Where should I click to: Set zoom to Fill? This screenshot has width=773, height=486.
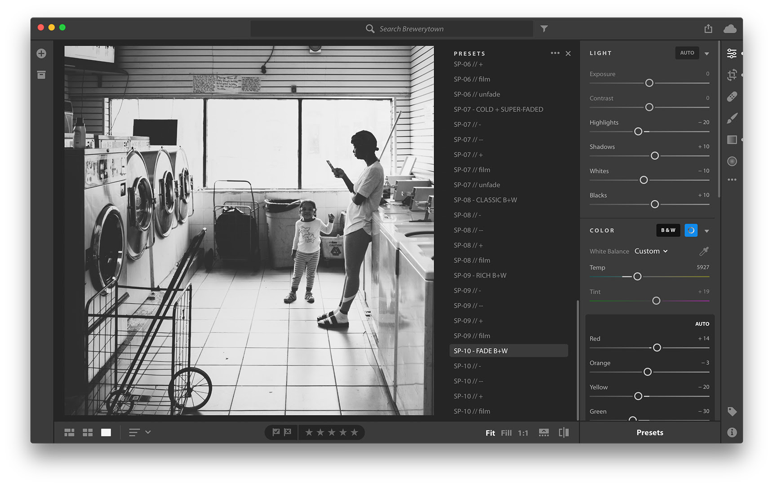tap(506, 433)
